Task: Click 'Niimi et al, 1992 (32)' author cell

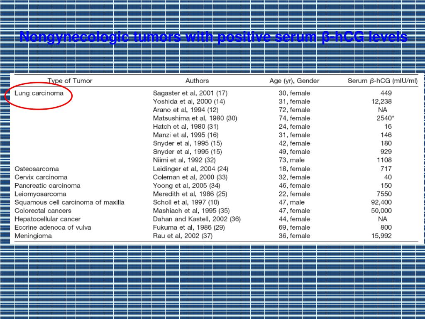Action: 184,160
